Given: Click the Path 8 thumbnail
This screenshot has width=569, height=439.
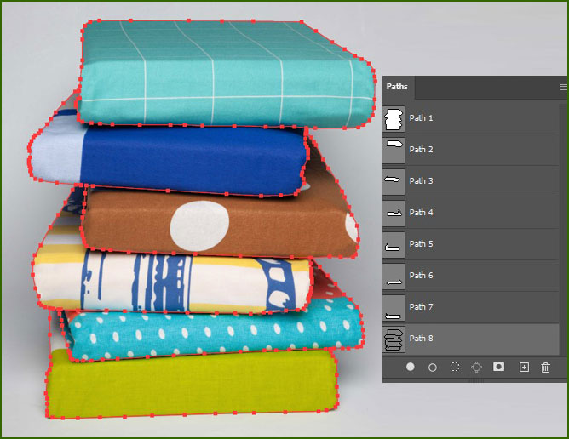Looking at the screenshot, I should tap(394, 339).
